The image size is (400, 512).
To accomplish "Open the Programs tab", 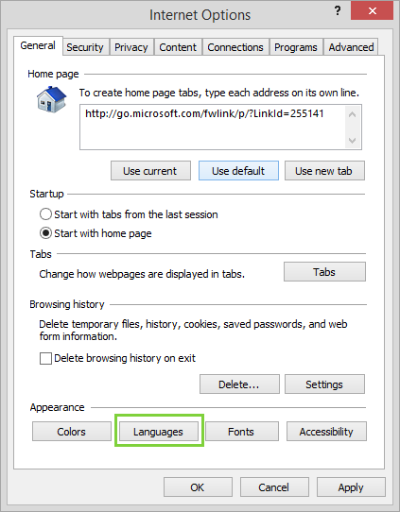I will click(x=296, y=47).
